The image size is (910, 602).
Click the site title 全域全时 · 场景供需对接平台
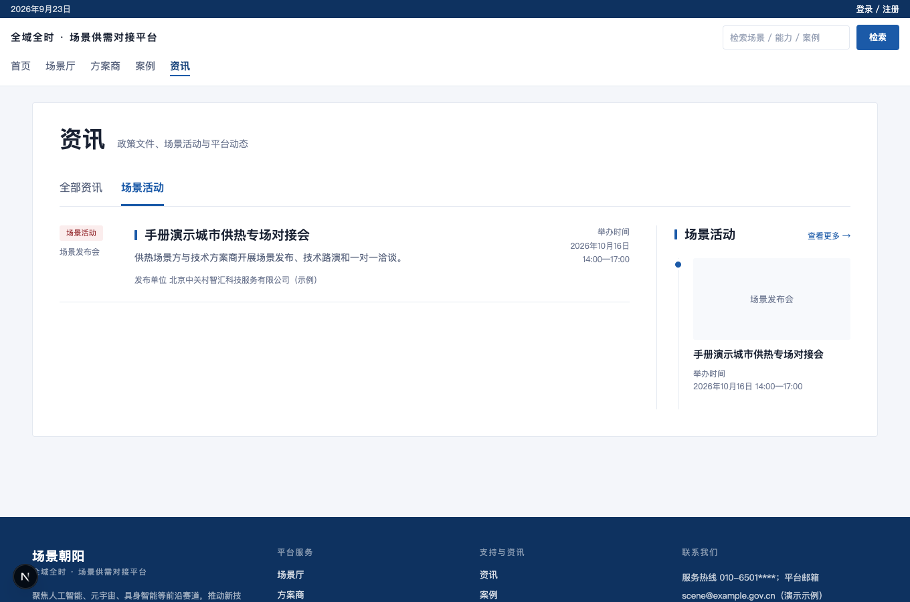point(84,37)
